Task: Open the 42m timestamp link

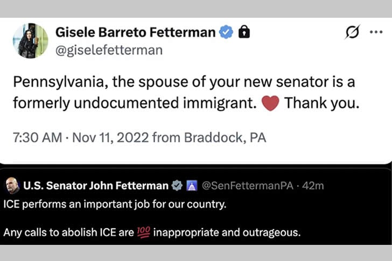Action: 313,186
